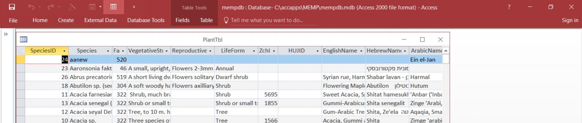The width and height of the screenshot is (582, 123).
Task: Click the 'Ein el-Jan' Arabic name cell
Action: pos(426,60)
